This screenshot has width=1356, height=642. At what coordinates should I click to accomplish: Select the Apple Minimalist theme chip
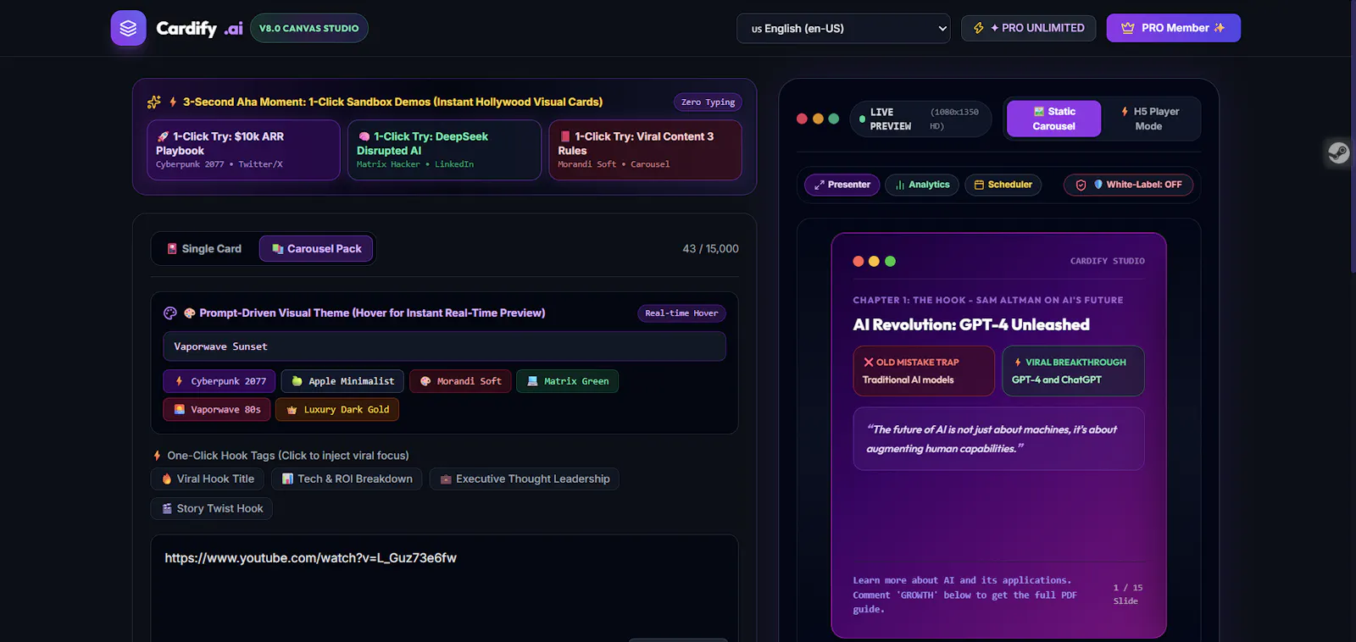pyautogui.click(x=342, y=381)
